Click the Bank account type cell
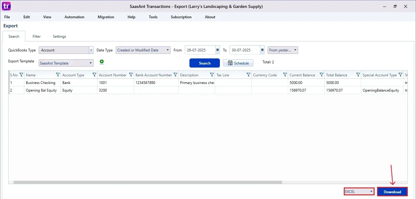416x199 pixels. tap(79, 82)
